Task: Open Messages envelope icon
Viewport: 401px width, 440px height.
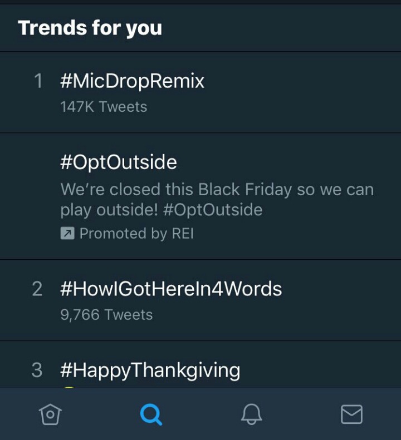Action: (x=351, y=414)
